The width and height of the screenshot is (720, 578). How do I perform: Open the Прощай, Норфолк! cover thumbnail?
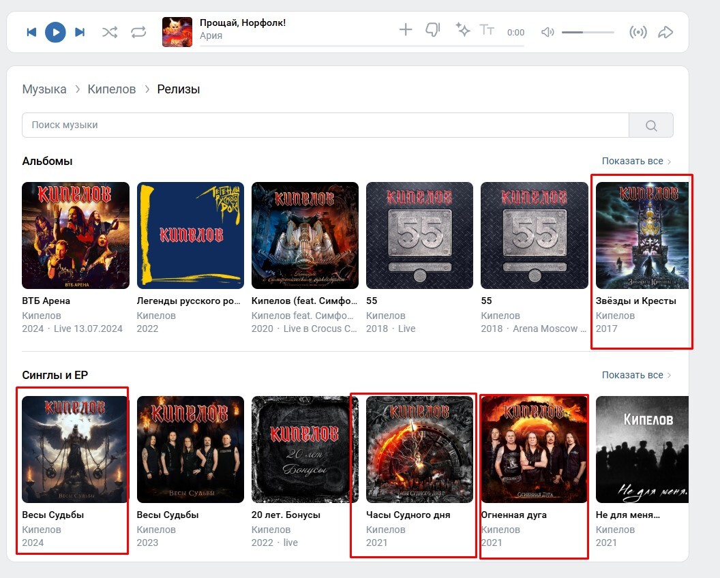tap(177, 32)
